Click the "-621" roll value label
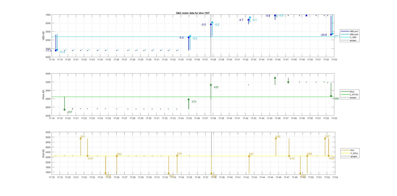The height and width of the screenshot is (196, 397). coord(108,176)
